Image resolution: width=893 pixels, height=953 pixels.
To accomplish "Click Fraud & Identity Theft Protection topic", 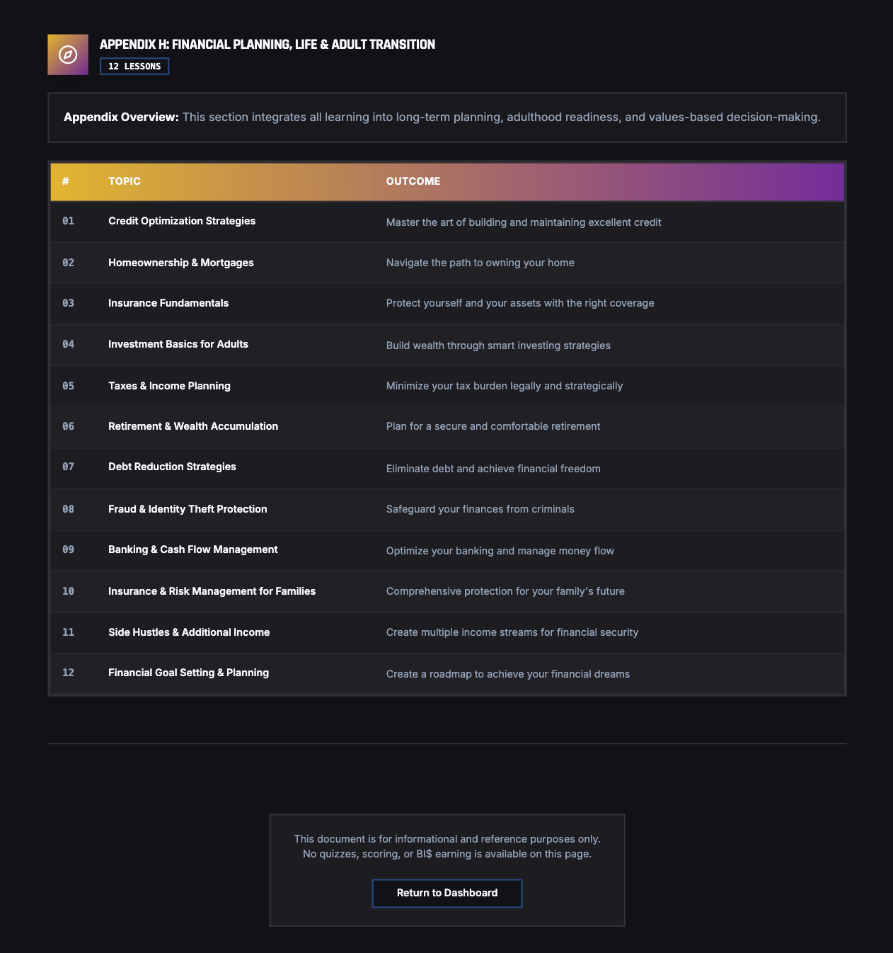I will 188,509.
